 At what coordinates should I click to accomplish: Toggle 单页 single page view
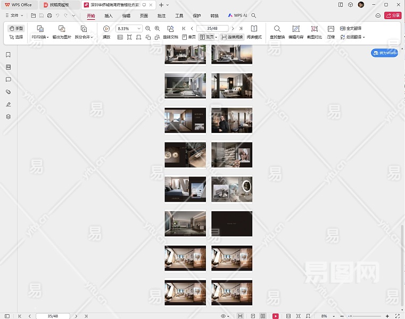coord(189,37)
